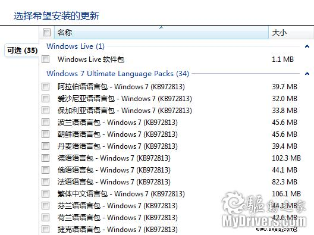Check the 爱沙尼亚语语言包 checkbox
Viewport: 314px width, 235px height.
point(45,99)
